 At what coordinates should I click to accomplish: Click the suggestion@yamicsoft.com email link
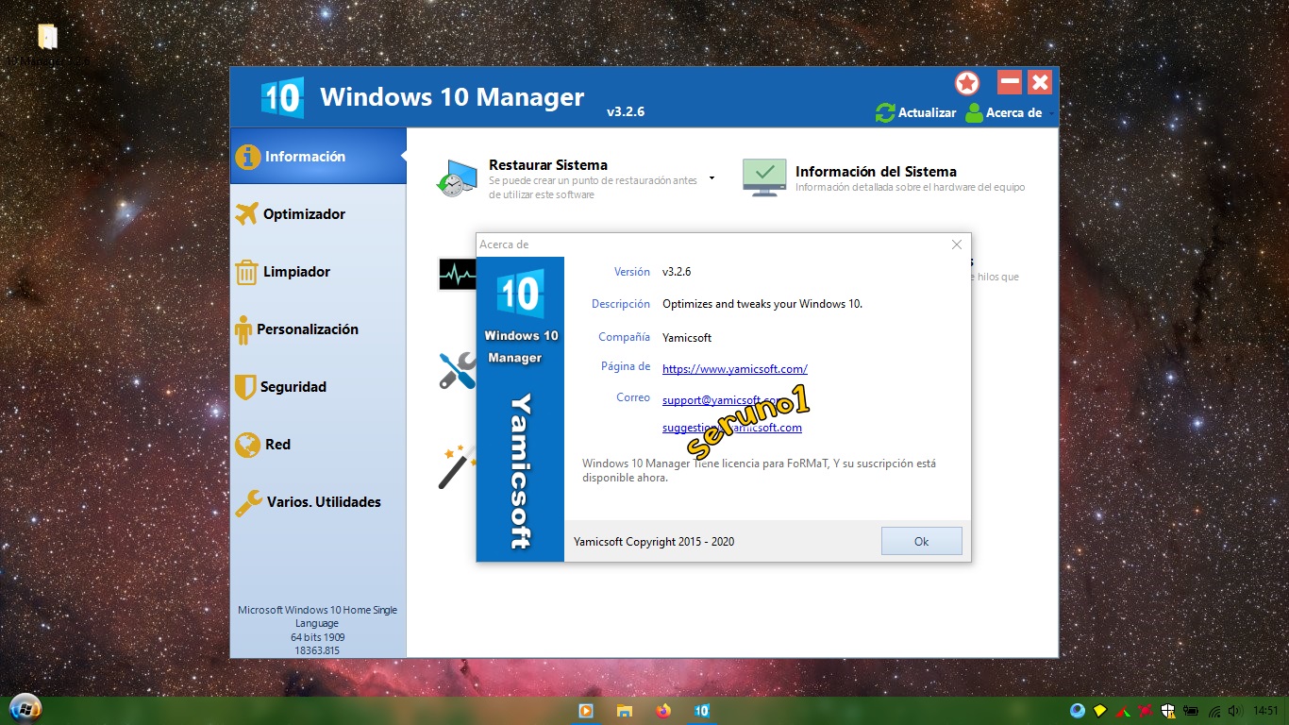[x=732, y=428]
